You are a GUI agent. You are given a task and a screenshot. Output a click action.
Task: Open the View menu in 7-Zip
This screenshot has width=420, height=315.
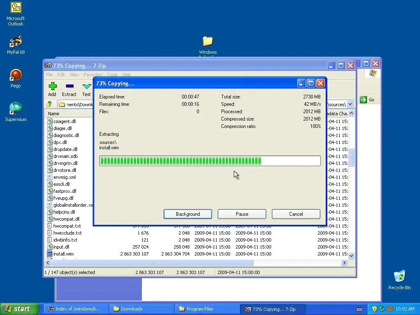74,75
